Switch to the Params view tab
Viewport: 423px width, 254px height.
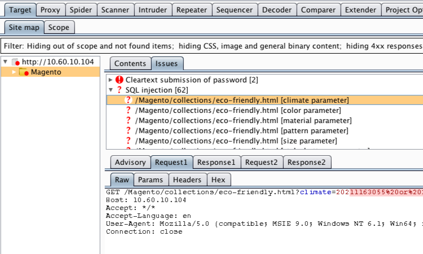coord(151,179)
